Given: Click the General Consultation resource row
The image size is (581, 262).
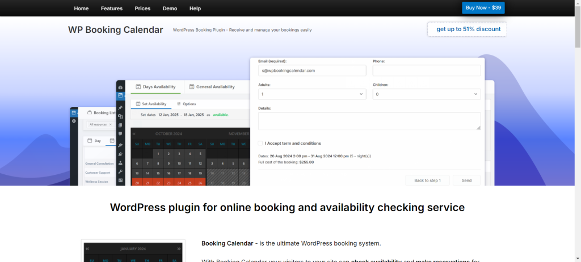Looking at the screenshot, I should pyautogui.click(x=99, y=164).
